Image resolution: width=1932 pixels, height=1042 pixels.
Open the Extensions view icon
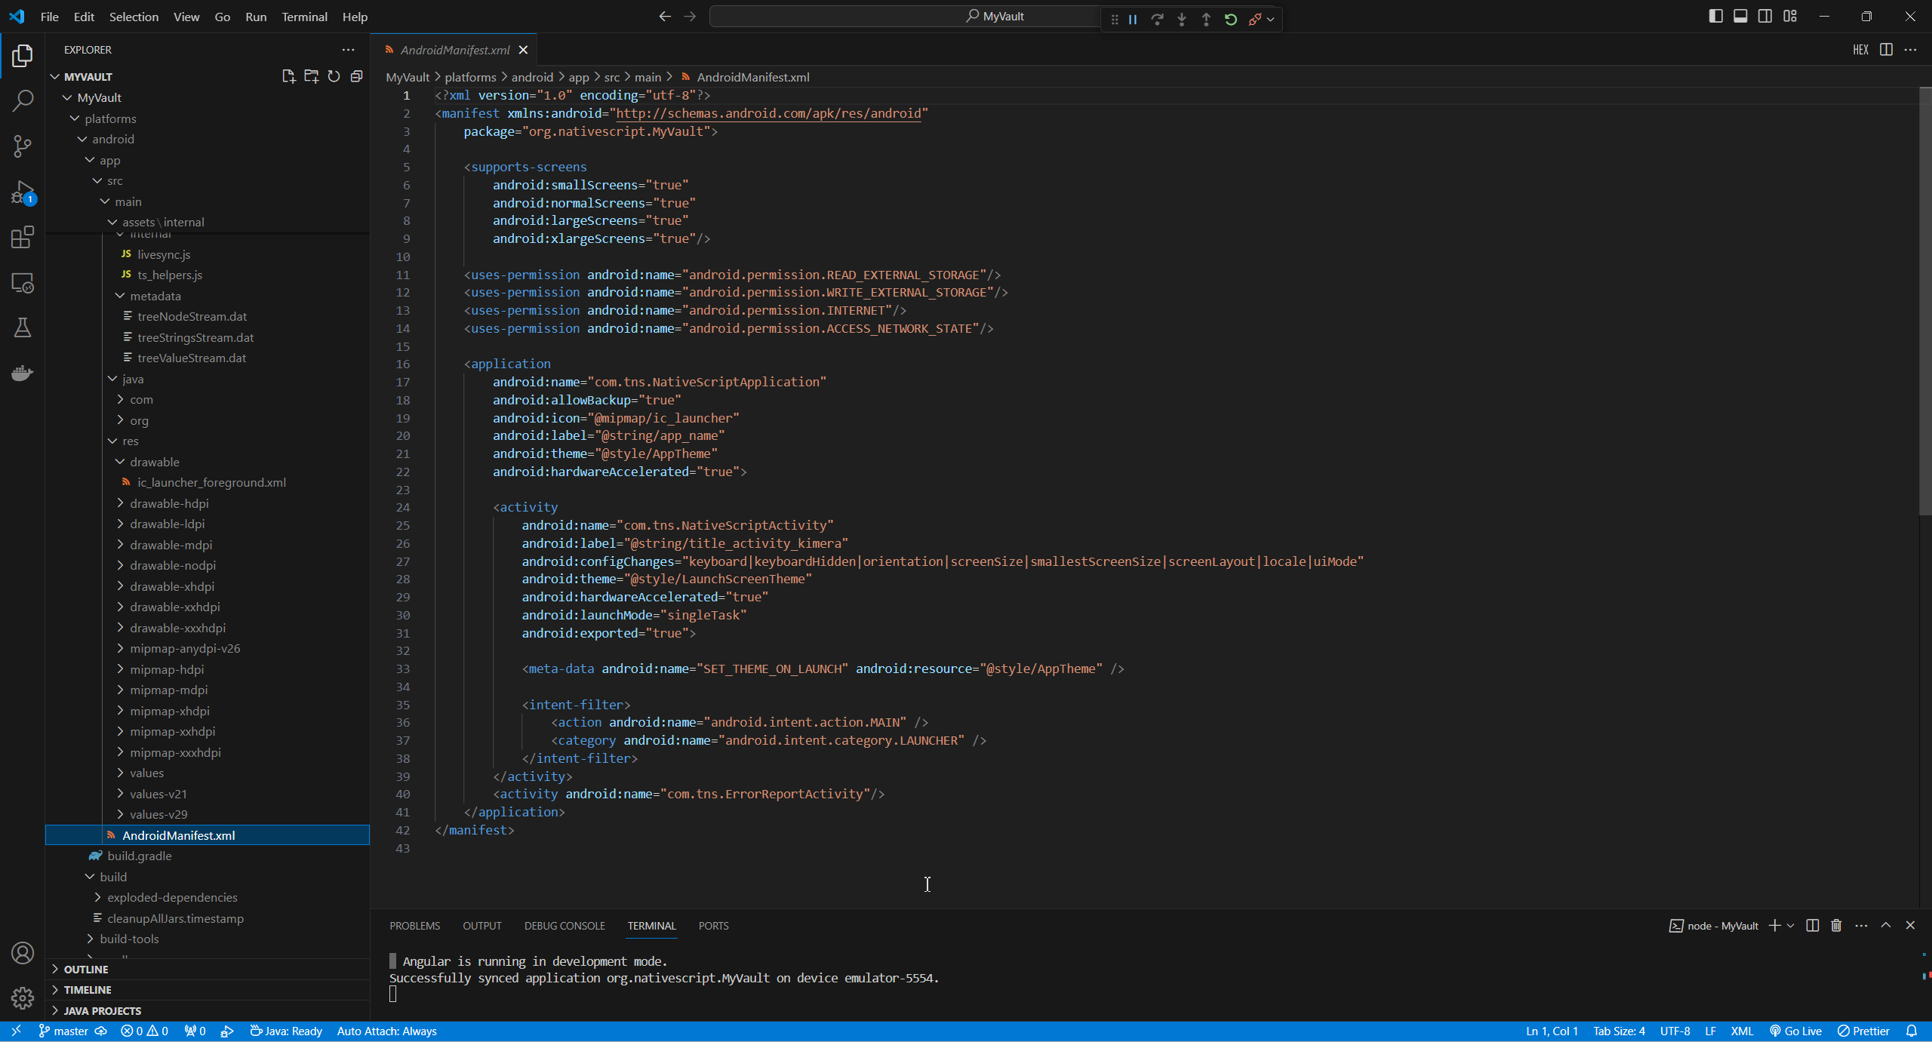(23, 238)
